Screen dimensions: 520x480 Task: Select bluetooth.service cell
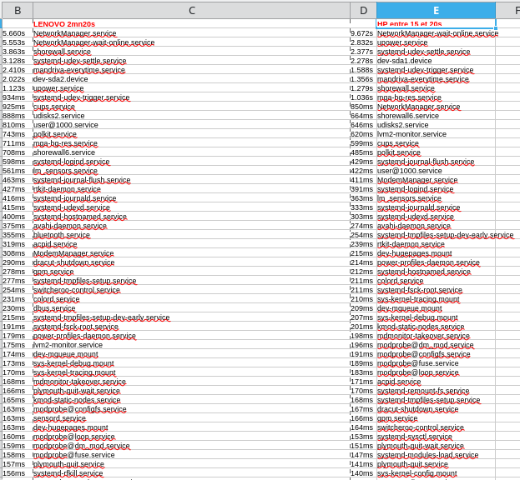191,235
